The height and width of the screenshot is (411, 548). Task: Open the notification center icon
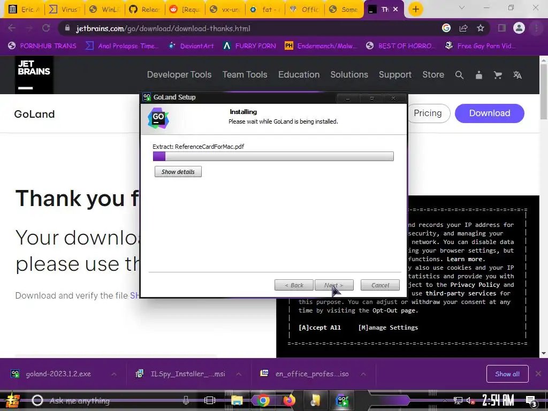pos(531,401)
